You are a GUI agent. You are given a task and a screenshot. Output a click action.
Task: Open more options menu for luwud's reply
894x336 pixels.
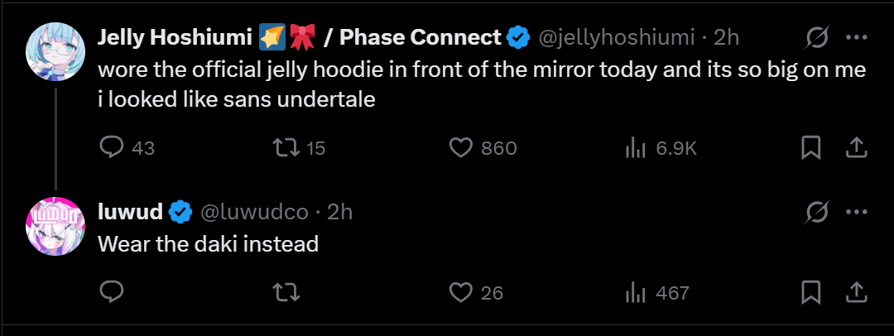855,213
